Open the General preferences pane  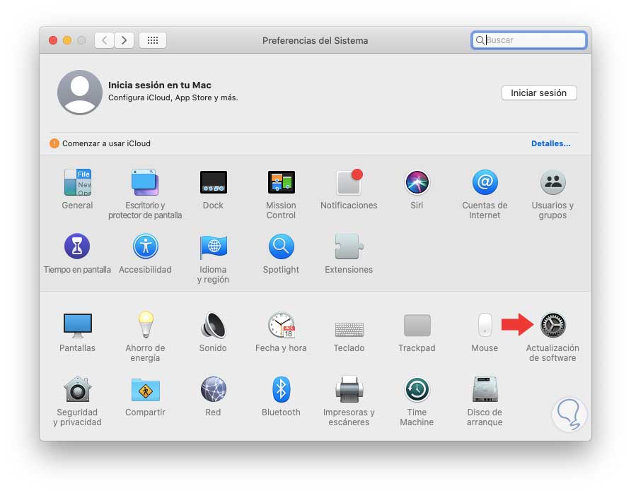pyautogui.click(x=78, y=182)
